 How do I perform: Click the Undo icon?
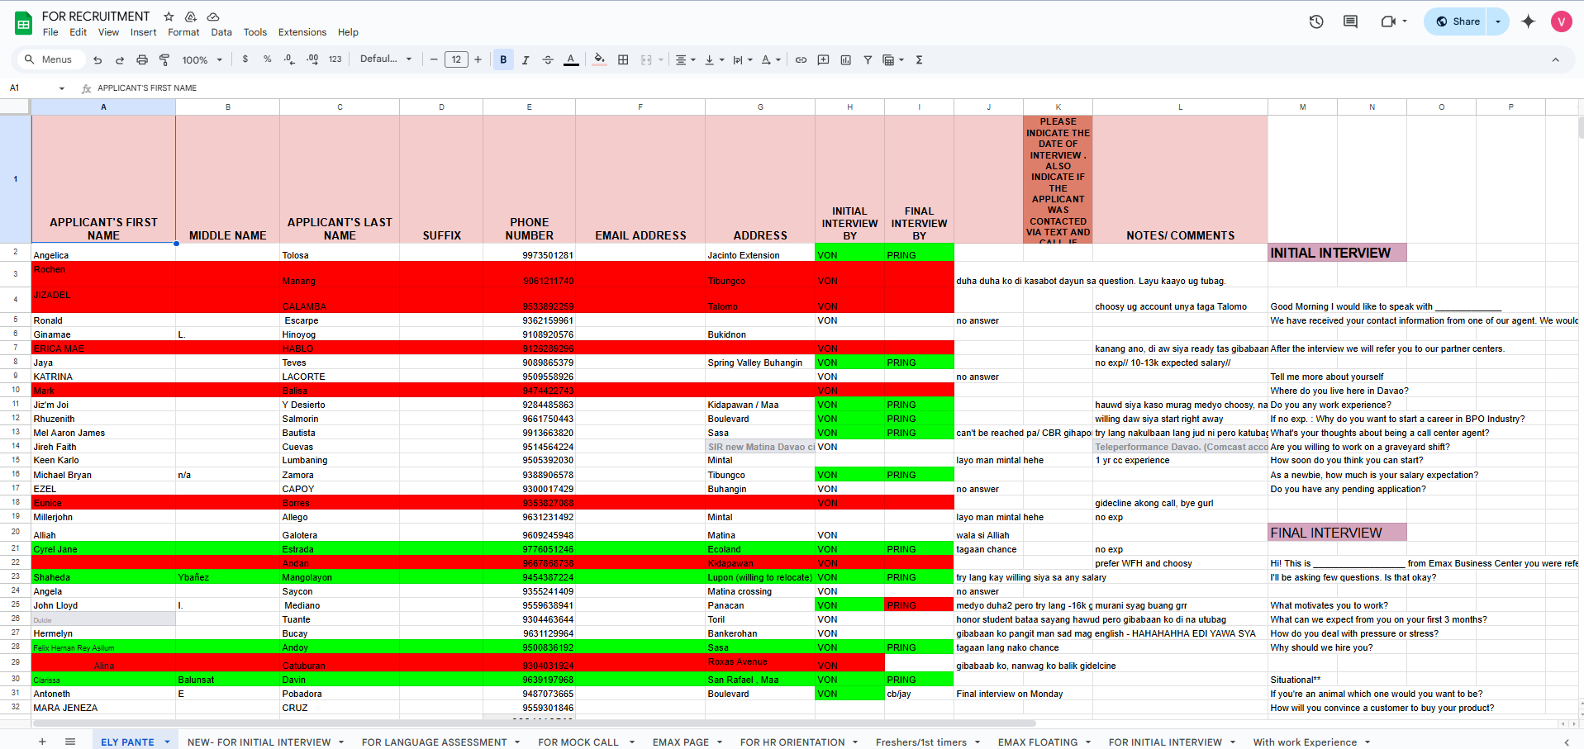click(x=98, y=59)
